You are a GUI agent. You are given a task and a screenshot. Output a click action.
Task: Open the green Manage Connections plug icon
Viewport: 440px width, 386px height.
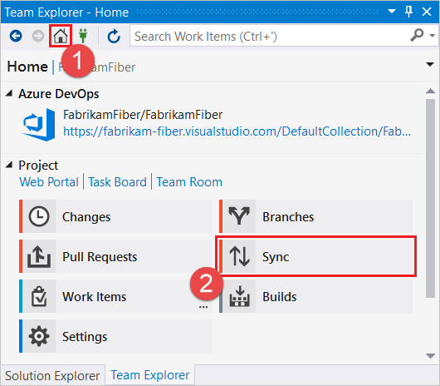click(83, 36)
